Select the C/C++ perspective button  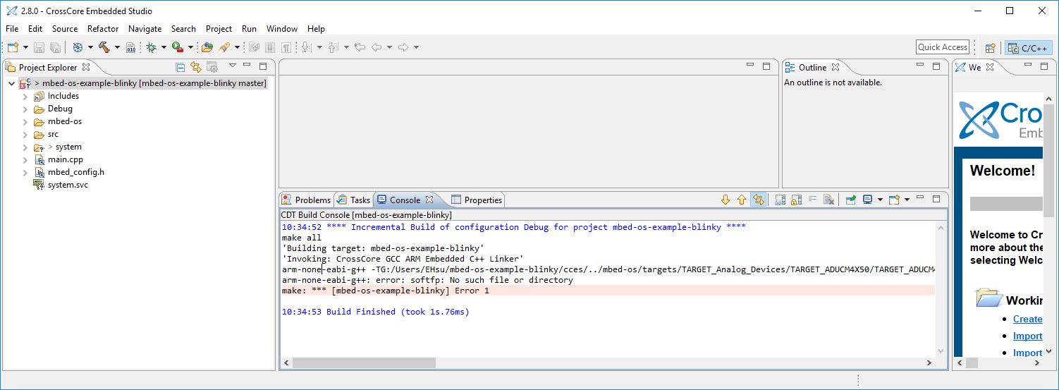1028,48
